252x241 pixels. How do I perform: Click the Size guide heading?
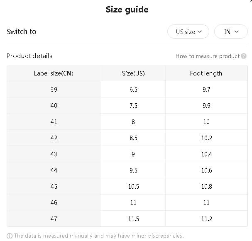[x=127, y=10]
